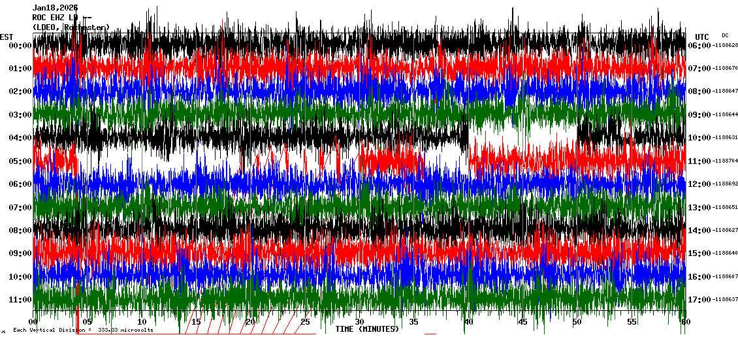Select DC value -1188640
Viewport: 738px width, 339px height.
pyautogui.click(x=725, y=253)
